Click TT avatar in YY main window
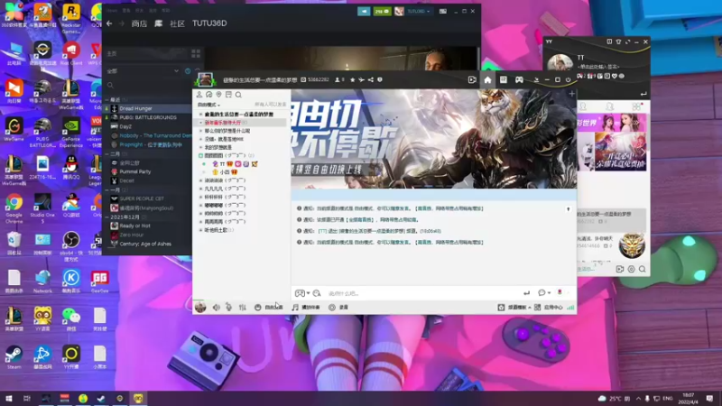This screenshot has width=722, height=406. (560, 63)
